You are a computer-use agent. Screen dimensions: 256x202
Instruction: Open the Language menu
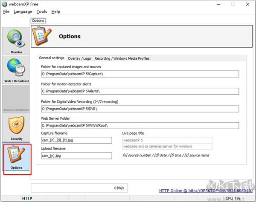click(23, 12)
